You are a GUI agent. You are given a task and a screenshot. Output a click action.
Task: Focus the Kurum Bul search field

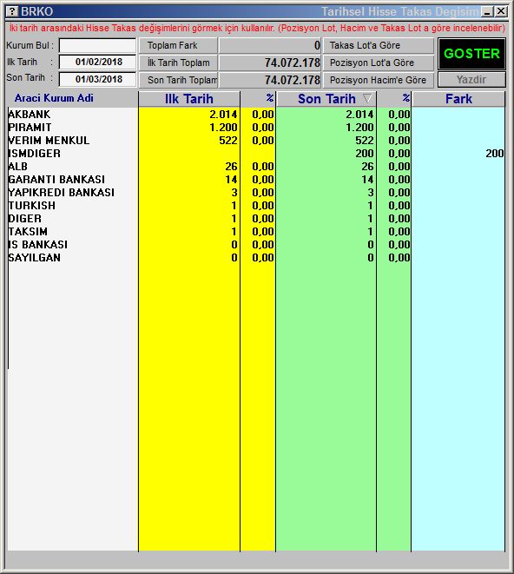click(x=97, y=46)
